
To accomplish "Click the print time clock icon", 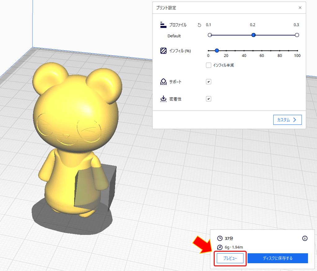I will [x=220, y=238].
